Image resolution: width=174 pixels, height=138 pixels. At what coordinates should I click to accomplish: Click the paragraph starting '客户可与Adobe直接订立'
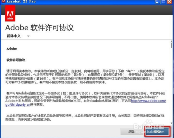coord(86,99)
